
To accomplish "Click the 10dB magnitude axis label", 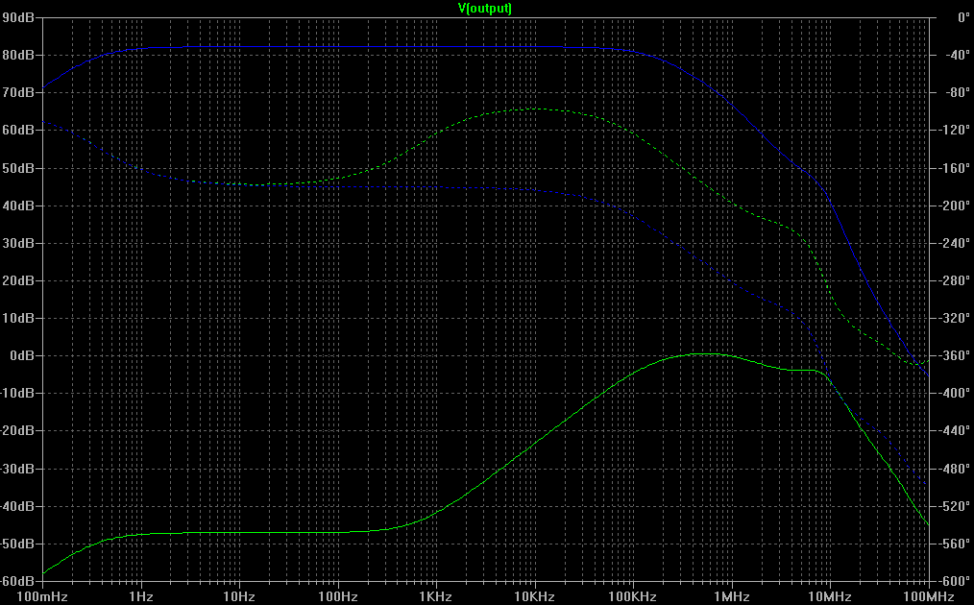I will (x=18, y=318).
